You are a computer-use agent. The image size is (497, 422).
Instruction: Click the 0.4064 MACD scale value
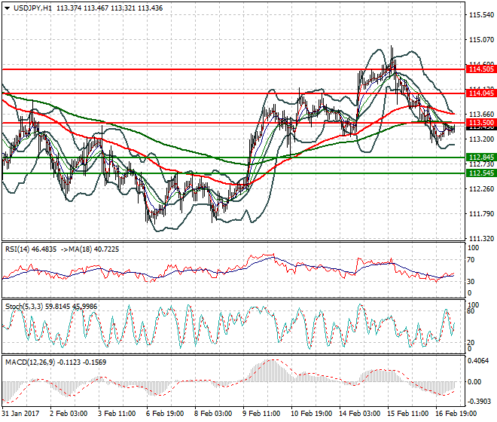pos(478,361)
